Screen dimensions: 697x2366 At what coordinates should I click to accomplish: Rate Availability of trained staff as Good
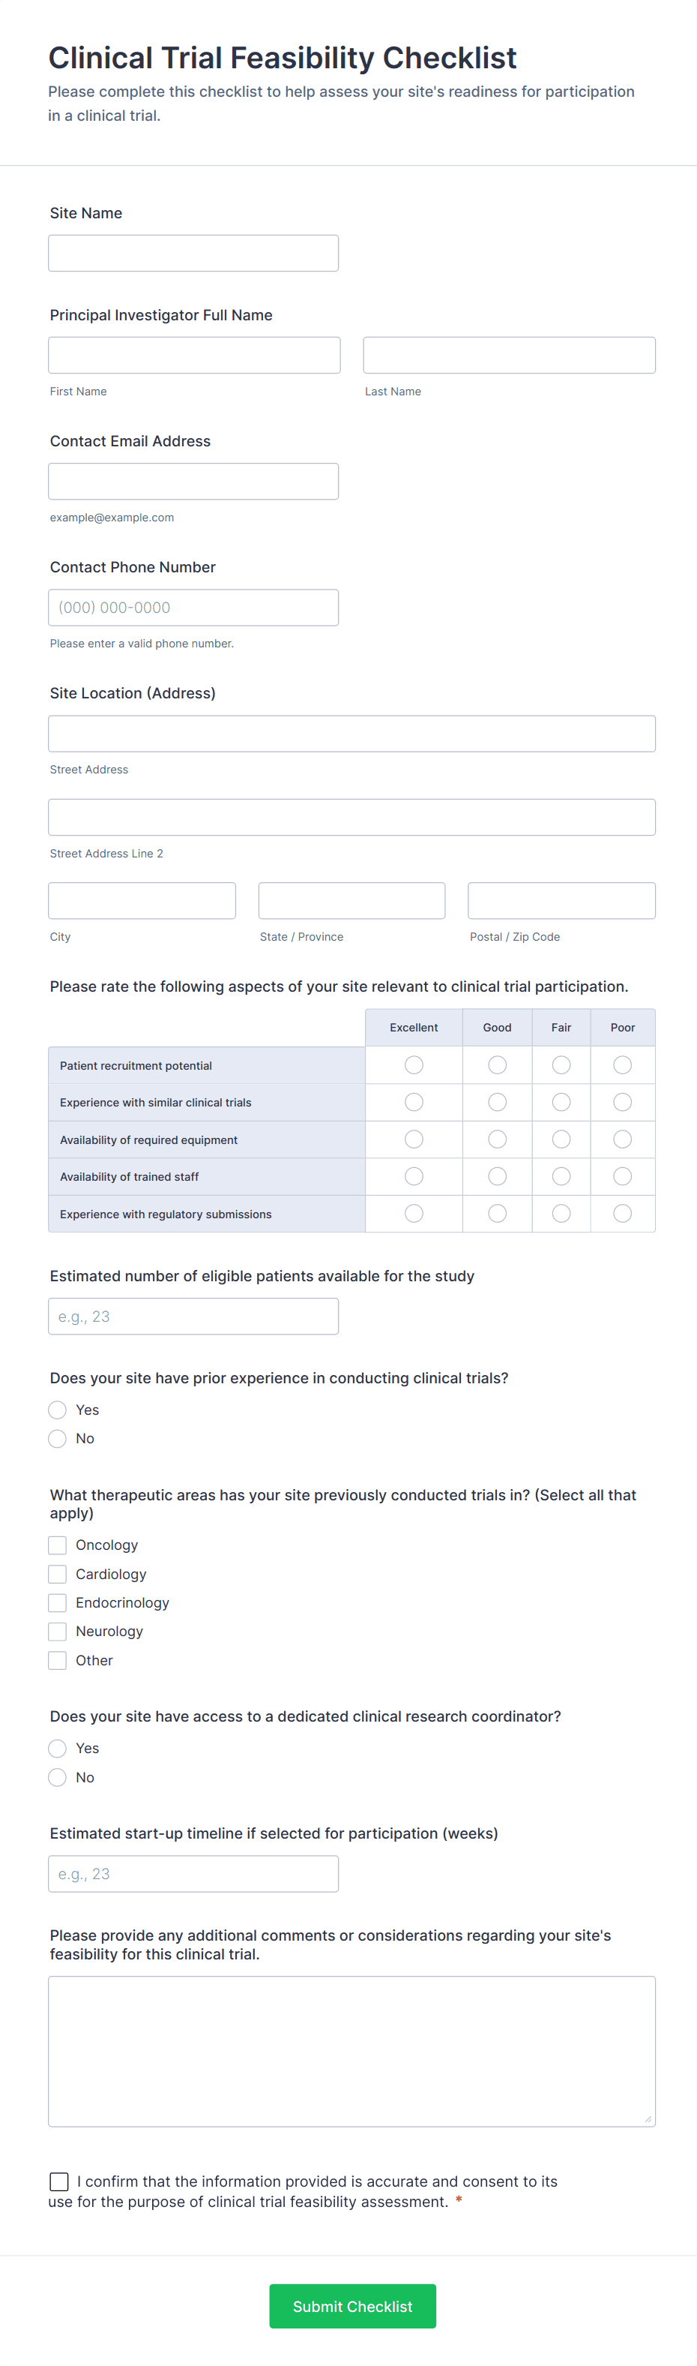coord(497,1176)
